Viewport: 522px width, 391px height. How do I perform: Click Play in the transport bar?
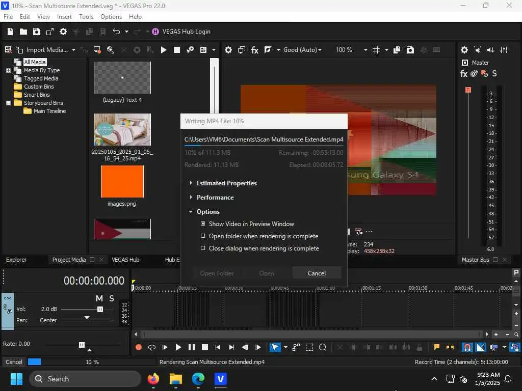(x=178, y=347)
